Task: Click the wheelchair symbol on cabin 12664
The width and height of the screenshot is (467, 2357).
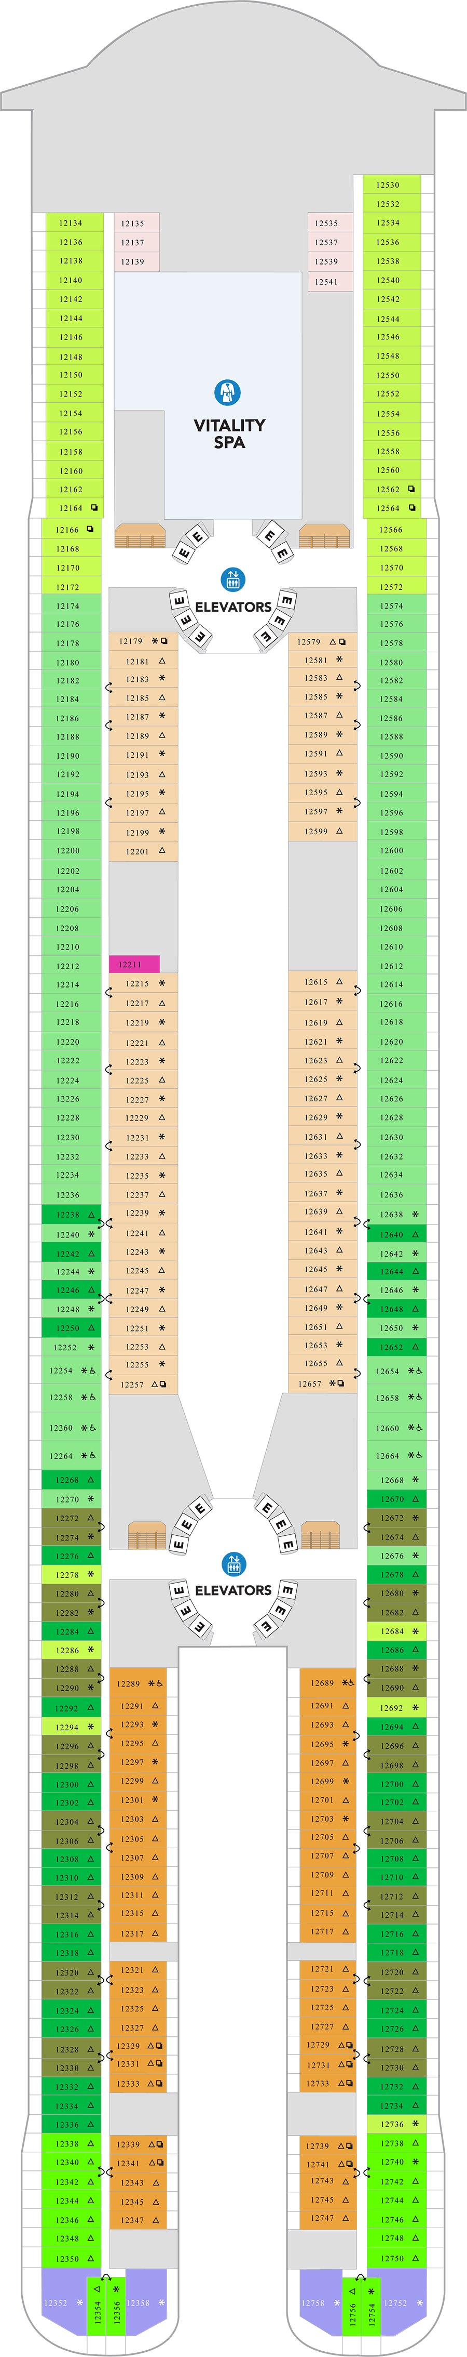Action: click(x=419, y=1455)
